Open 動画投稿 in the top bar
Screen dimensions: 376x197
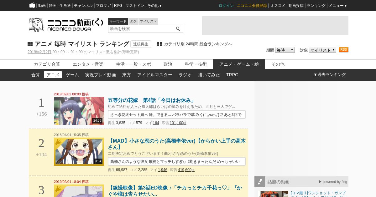pos(296,6)
